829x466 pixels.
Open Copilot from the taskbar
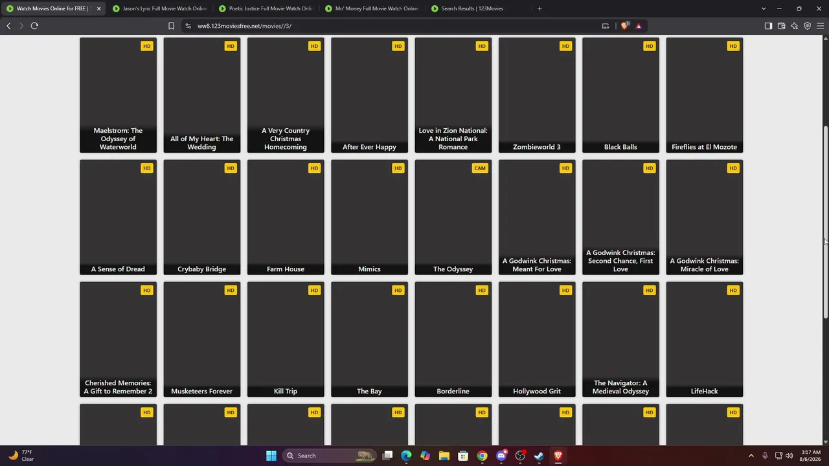425,456
